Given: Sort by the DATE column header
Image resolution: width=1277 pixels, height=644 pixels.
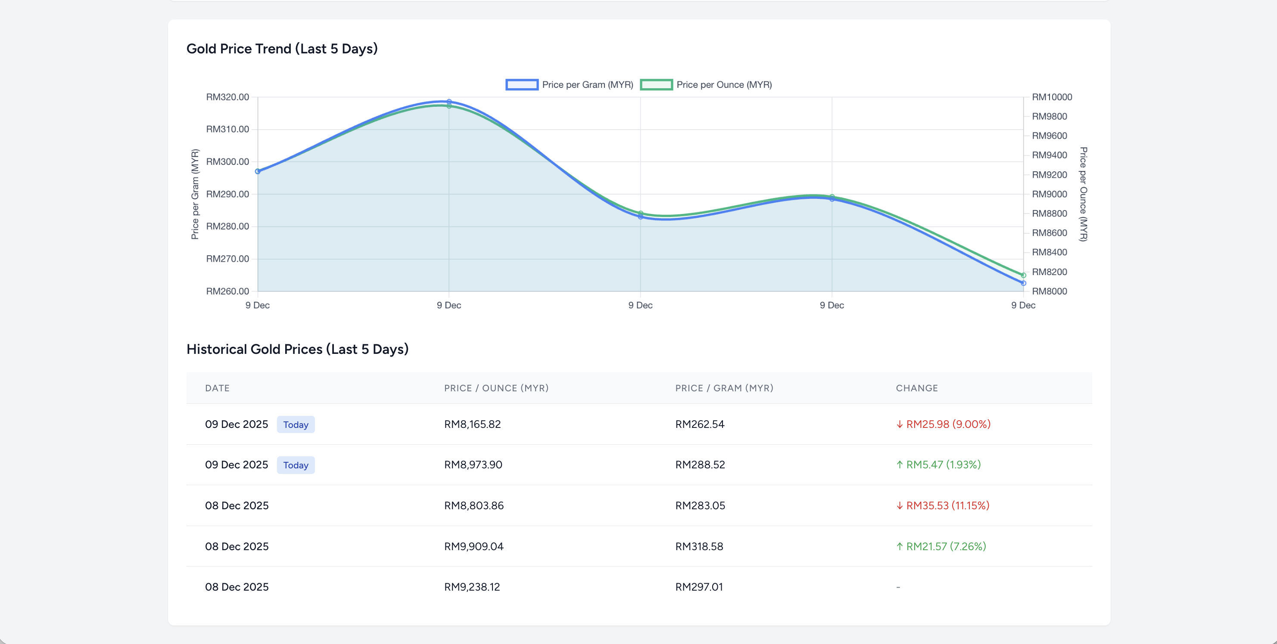Looking at the screenshot, I should point(217,388).
